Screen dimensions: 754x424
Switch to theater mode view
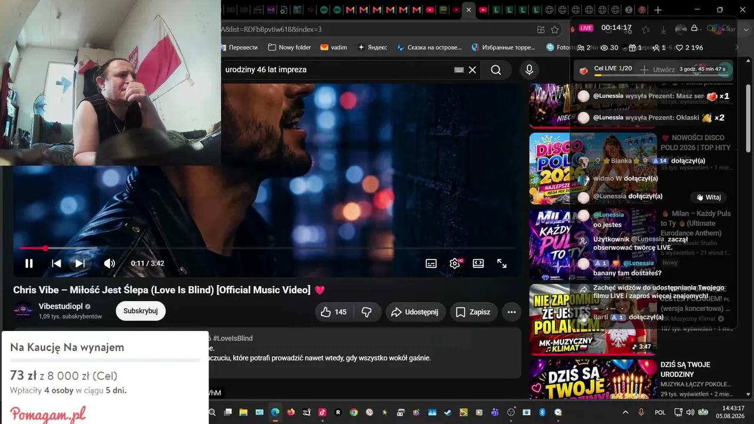point(478,263)
